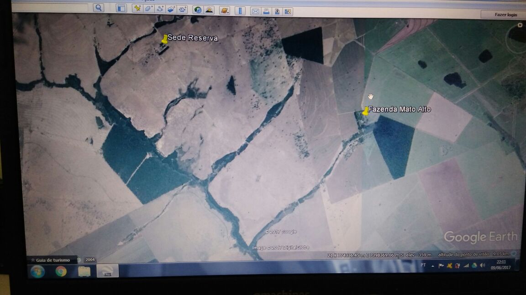The image size is (526, 295).
Task: Click in the search input field
Action: click(50, 7)
